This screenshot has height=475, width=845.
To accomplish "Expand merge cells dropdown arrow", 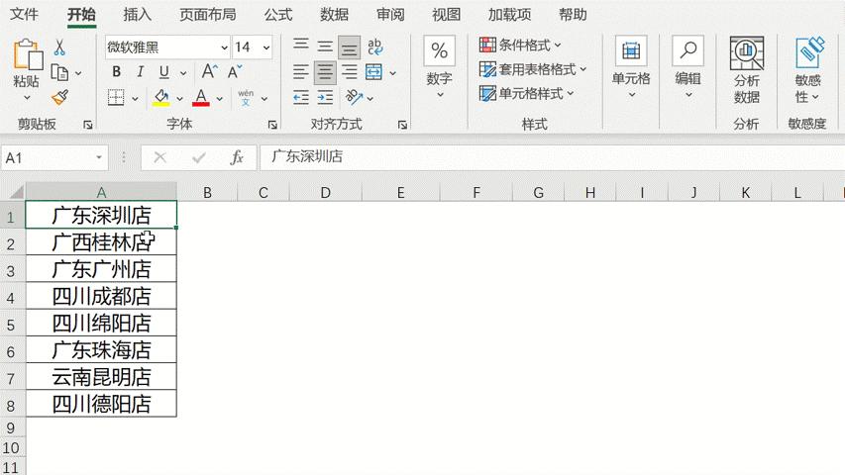I will click(393, 73).
